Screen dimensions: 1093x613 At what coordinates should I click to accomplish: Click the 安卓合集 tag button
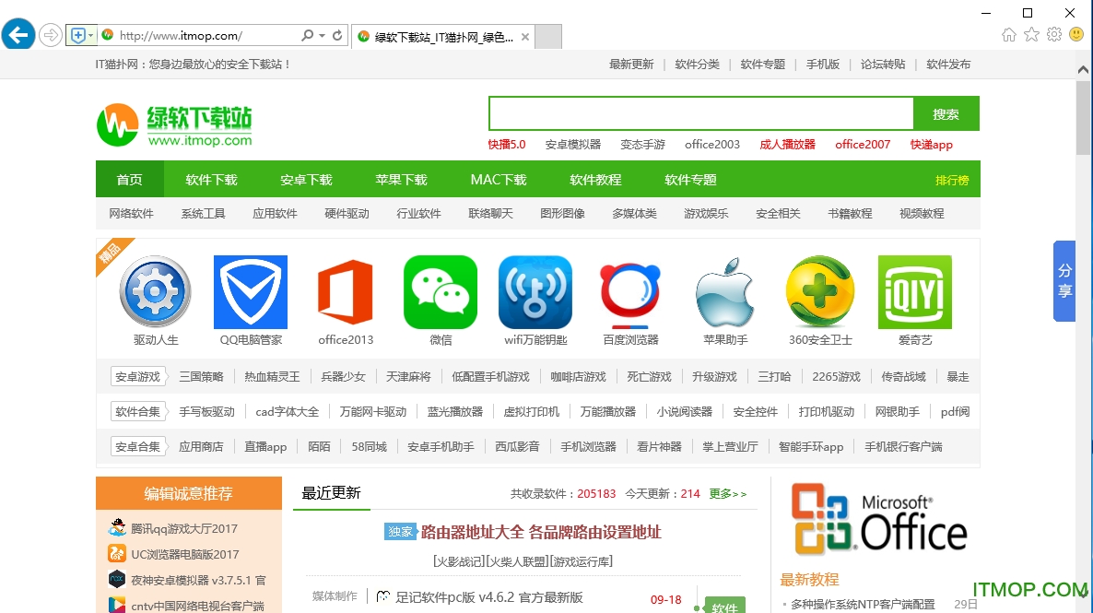point(138,446)
